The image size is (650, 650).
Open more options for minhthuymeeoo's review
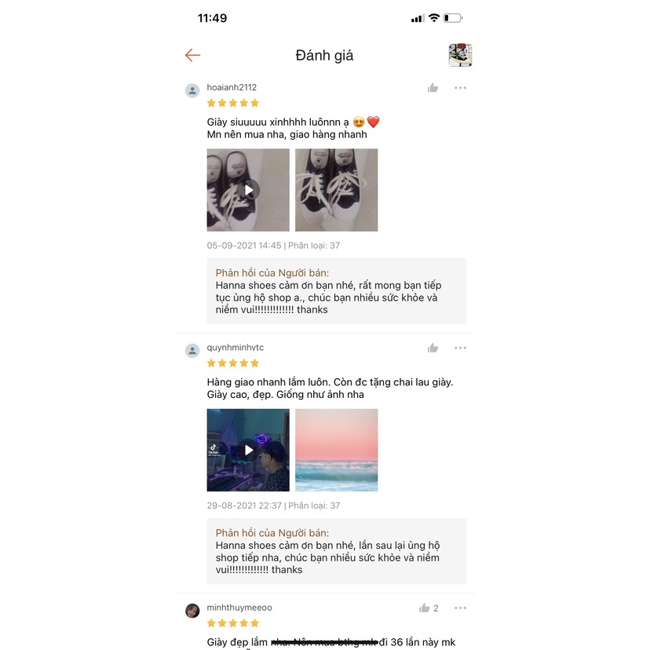pos(460,608)
